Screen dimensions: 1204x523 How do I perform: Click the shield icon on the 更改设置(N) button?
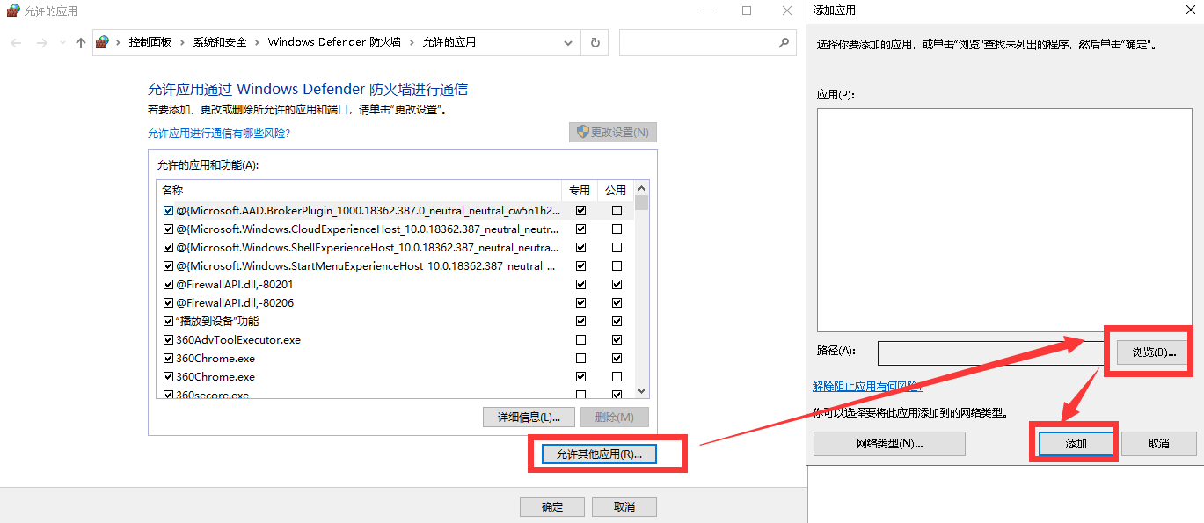[x=581, y=132]
